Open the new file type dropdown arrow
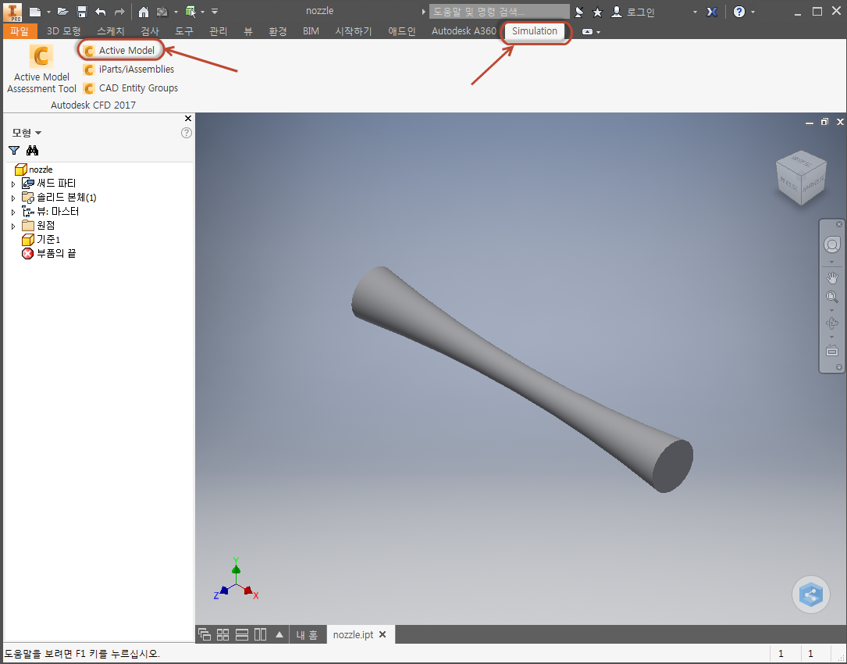The width and height of the screenshot is (847, 664). [48, 12]
